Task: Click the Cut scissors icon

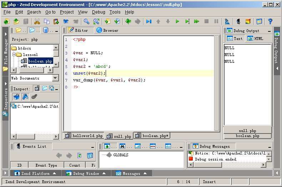Action: click(x=37, y=21)
